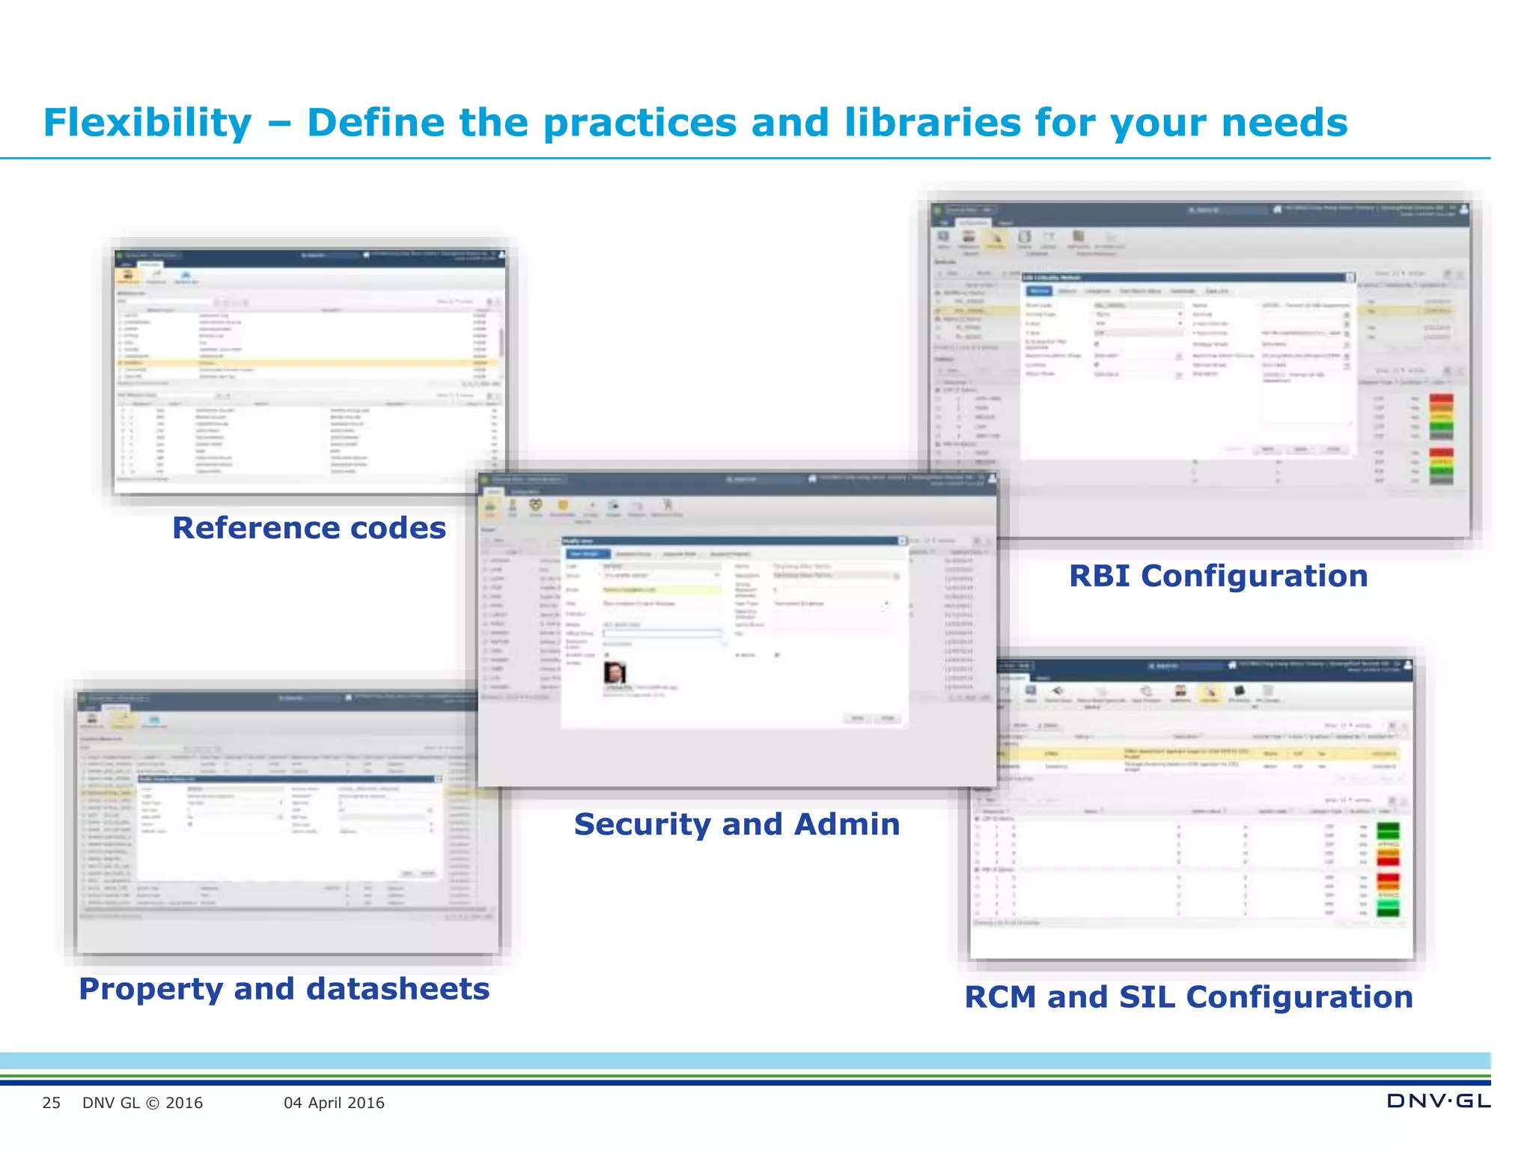The height and width of the screenshot is (1150, 1533).
Task: Toggle the first checkbox in RBI criticality dialog
Action: click(1097, 344)
